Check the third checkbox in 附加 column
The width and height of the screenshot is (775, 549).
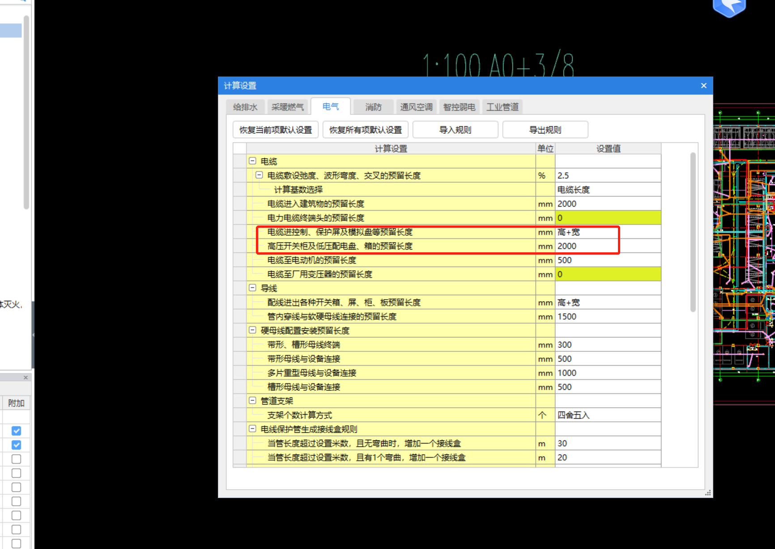(x=16, y=459)
